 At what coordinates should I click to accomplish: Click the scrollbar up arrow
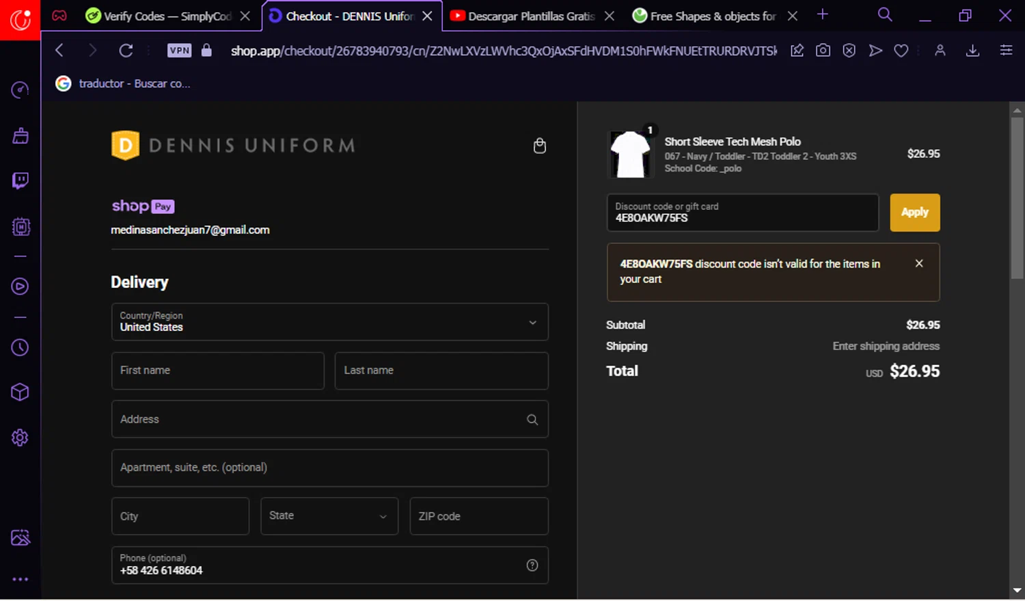tap(1017, 109)
